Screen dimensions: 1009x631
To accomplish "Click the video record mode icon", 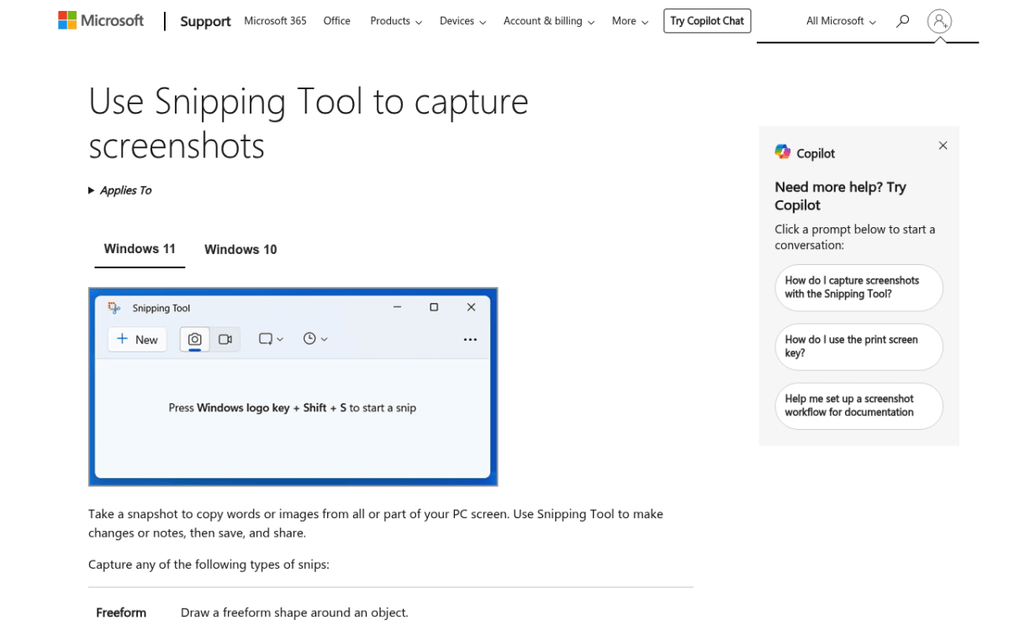I will coord(225,339).
